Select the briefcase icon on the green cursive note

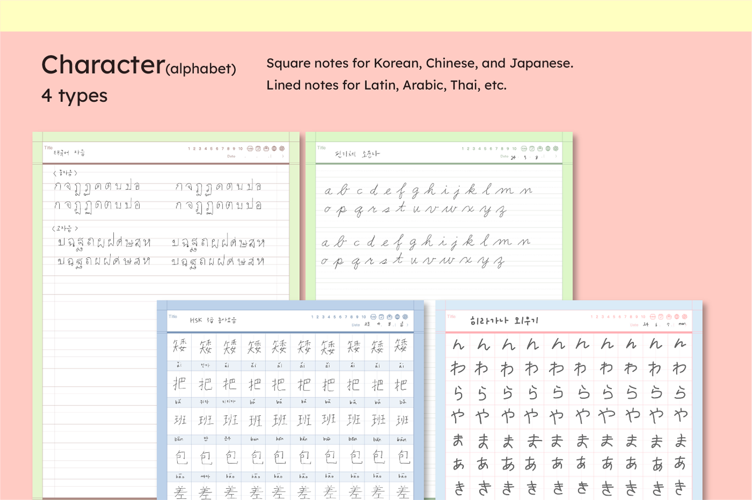[540, 149]
